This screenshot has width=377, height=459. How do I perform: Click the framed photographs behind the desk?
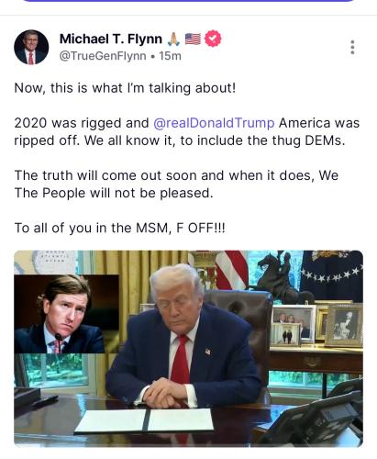point(318,325)
